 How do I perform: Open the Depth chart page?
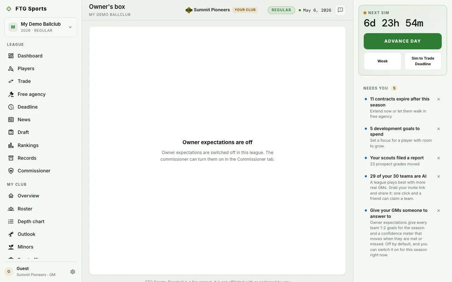(41, 221)
